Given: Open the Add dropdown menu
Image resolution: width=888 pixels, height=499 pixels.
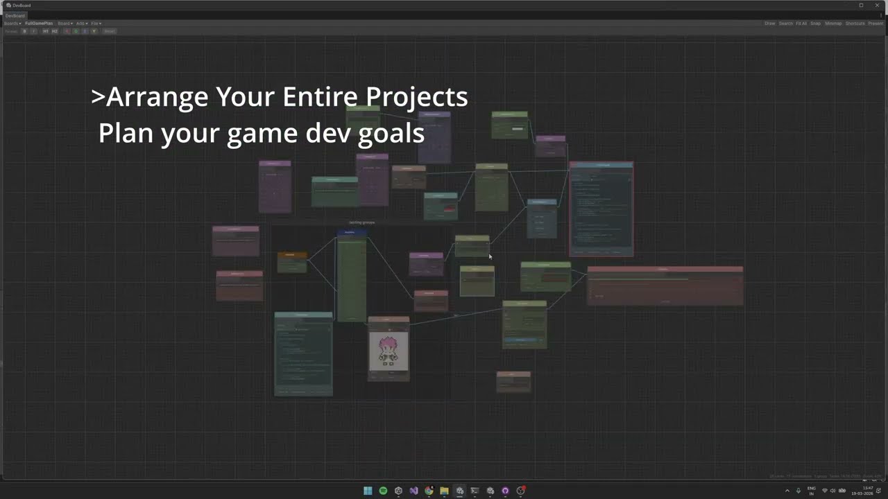Looking at the screenshot, I should pos(80,24).
